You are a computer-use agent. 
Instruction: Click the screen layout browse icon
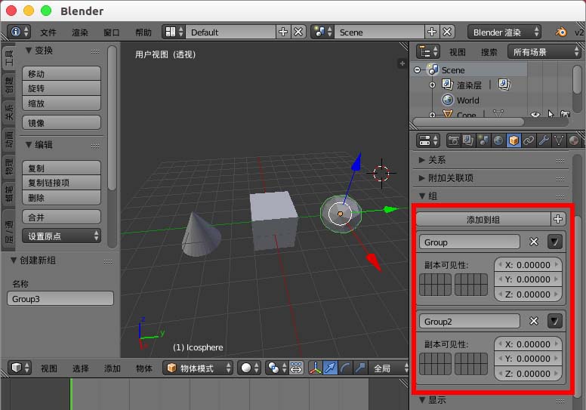(x=174, y=32)
